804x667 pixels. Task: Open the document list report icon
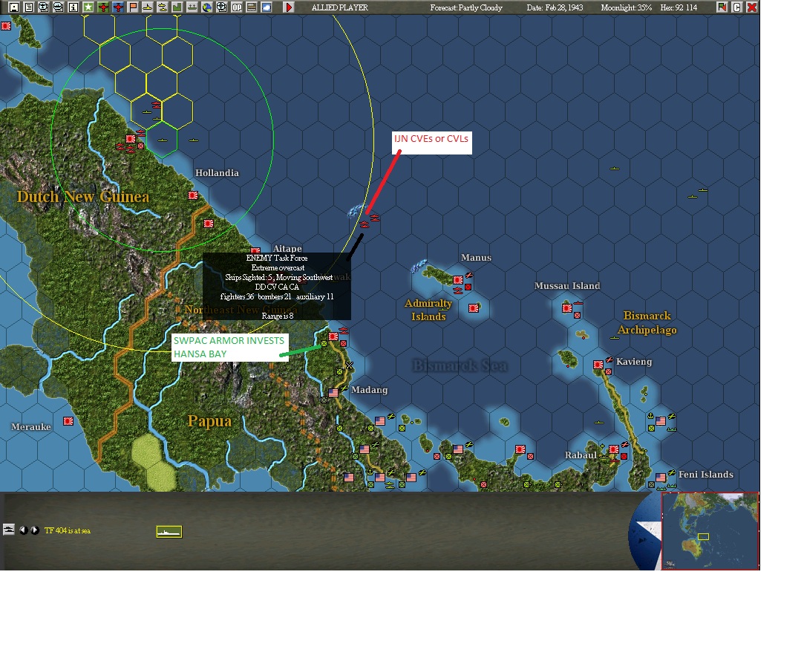[x=29, y=7]
